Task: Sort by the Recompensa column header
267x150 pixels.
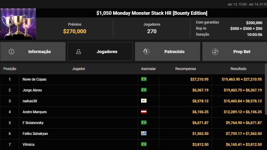Action: (185, 69)
